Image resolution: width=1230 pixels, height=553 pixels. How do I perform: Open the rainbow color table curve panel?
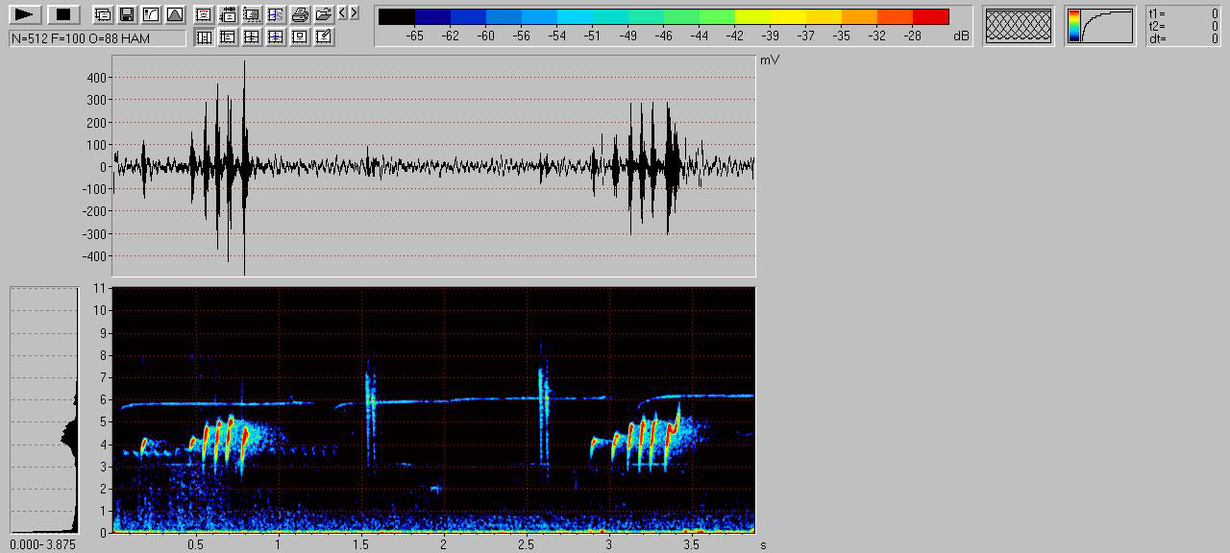click(1099, 26)
